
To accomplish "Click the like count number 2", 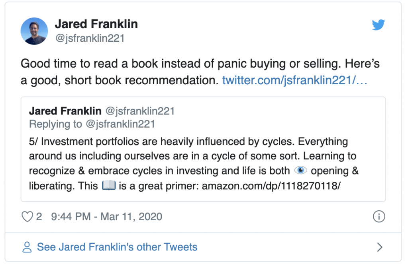I will pos(39,217).
